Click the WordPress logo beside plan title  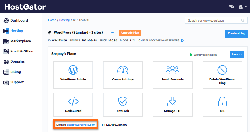(50, 33)
